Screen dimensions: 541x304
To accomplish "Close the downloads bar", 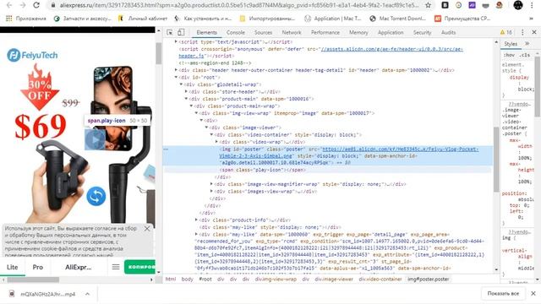I will tap(533, 293).
